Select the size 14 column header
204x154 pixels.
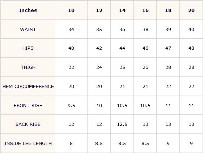pyautogui.click(x=122, y=10)
